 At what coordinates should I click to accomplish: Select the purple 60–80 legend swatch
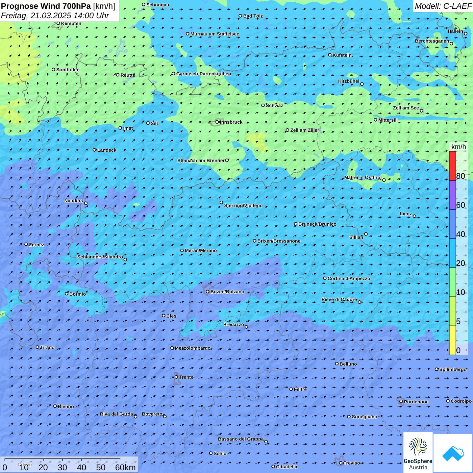(452, 195)
